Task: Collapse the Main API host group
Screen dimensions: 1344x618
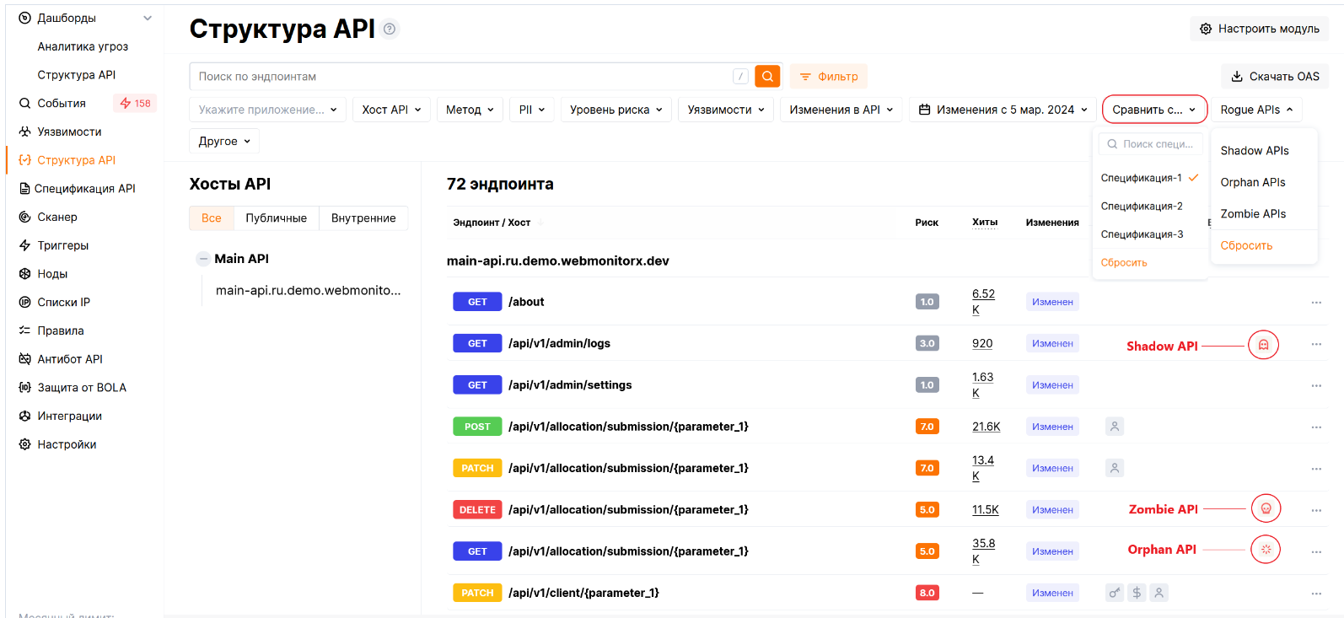Action: pos(203,259)
